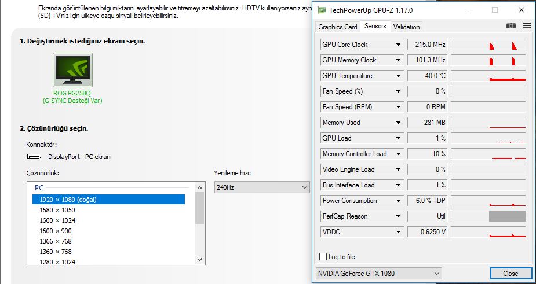This screenshot has width=536, height=284.
Task: Open the GPU Load sensor dropdown
Action: [x=398, y=138]
